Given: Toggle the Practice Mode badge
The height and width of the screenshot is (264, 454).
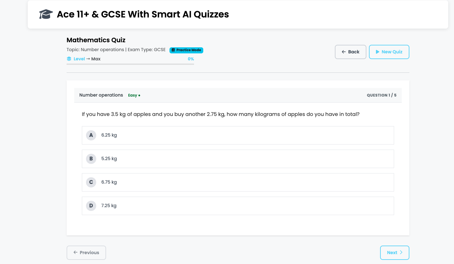Looking at the screenshot, I should point(186,50).
